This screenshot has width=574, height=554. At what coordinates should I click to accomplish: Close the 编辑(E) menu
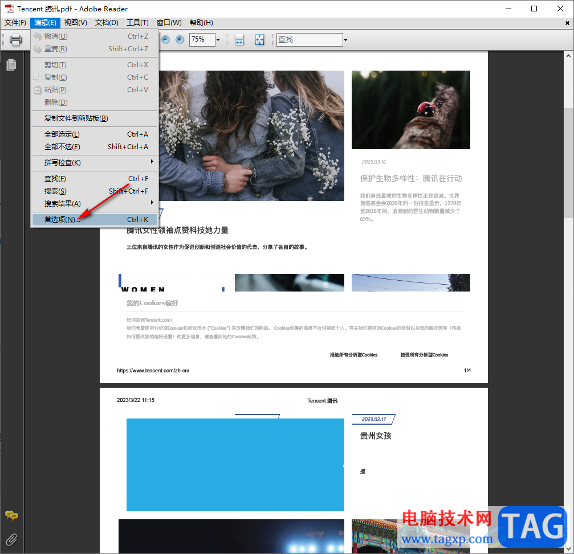pyautogui.click(x=45, y=23)
